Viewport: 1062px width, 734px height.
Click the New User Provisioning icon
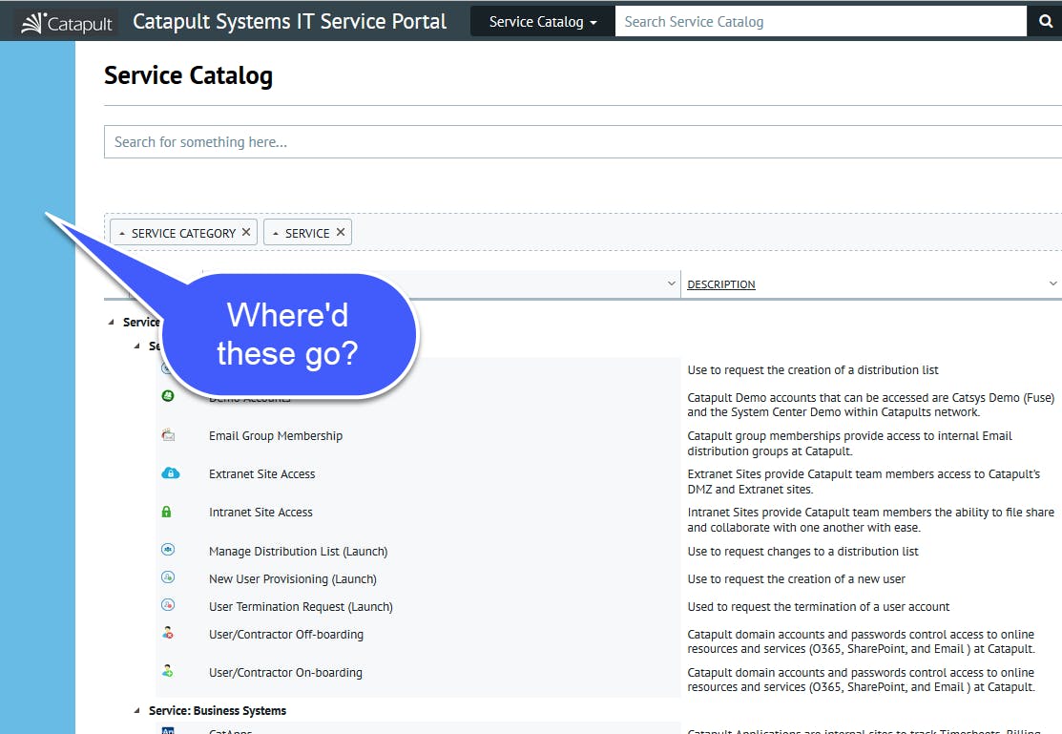168,577
